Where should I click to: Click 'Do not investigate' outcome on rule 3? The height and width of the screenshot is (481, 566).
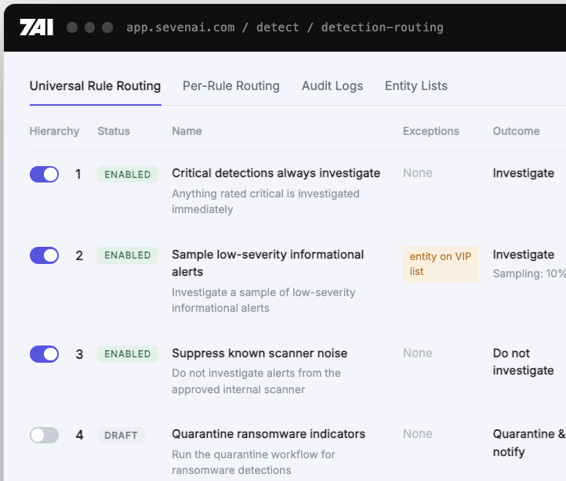pos(524,362)
